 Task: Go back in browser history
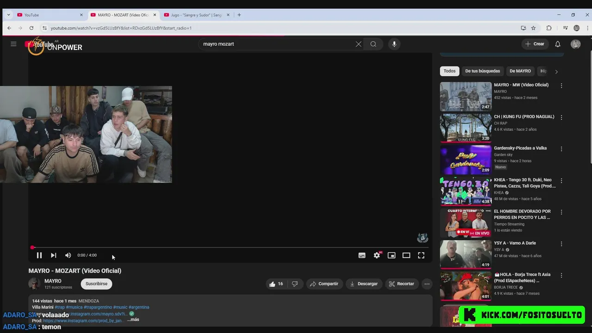coord(9,28)
